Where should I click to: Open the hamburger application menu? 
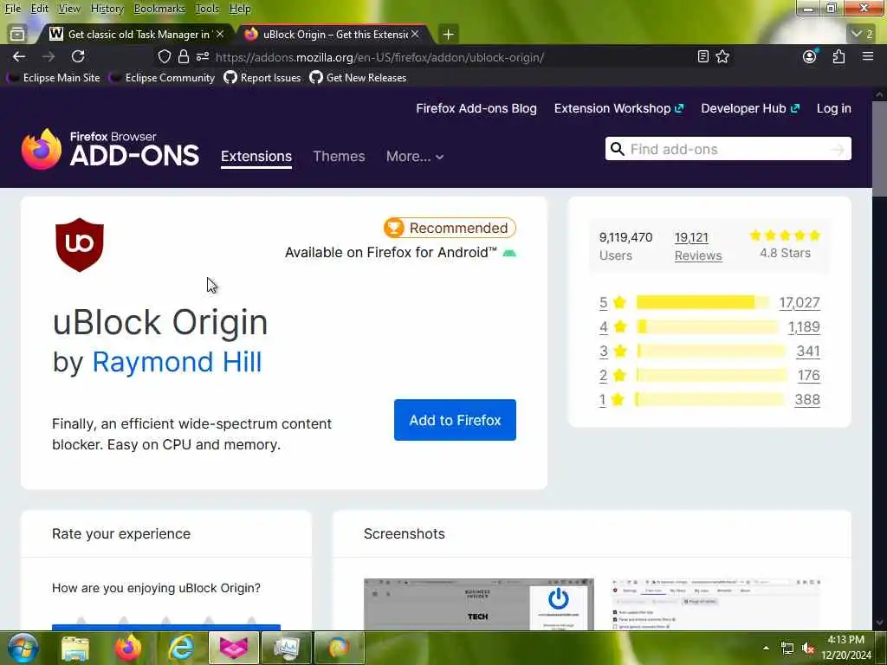click(x=868, y=56)
